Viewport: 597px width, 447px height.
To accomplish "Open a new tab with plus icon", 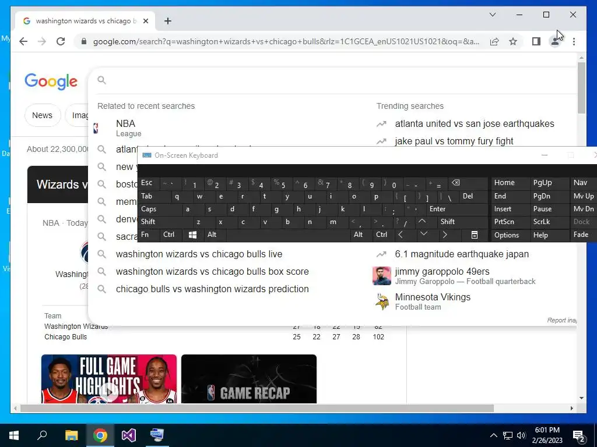I will coord(168,21).
